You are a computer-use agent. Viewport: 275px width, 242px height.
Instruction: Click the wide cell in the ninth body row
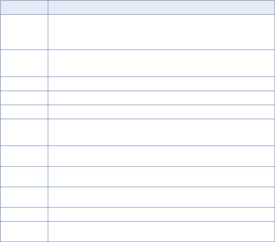(x=161, y=197)
